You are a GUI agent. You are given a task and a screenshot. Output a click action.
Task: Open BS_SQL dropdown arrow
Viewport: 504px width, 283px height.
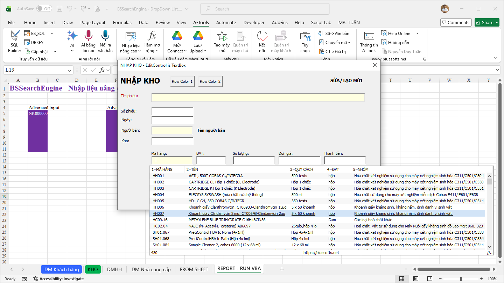point(52,34)
